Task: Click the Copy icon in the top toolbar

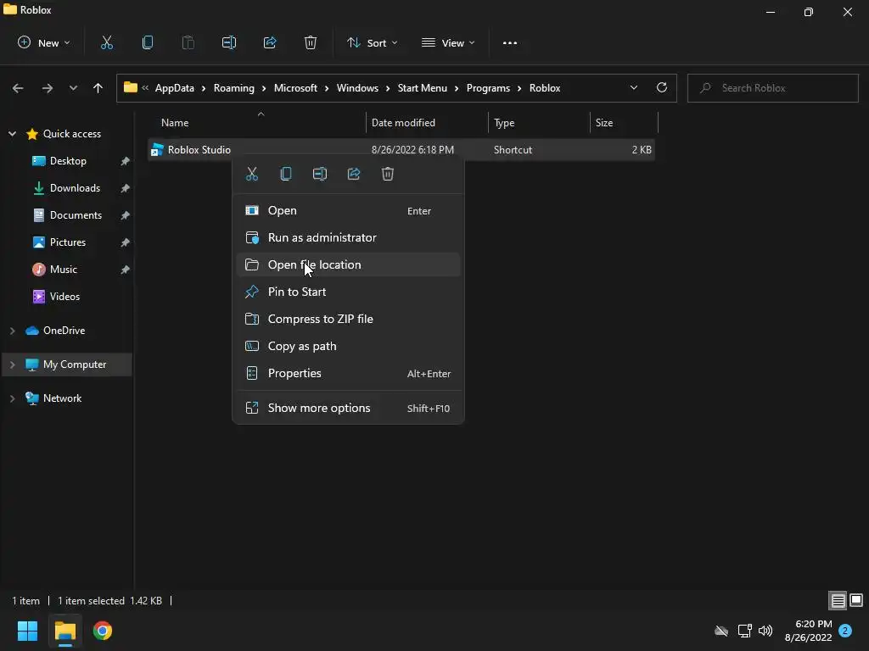Action: (x=148, y=42)
